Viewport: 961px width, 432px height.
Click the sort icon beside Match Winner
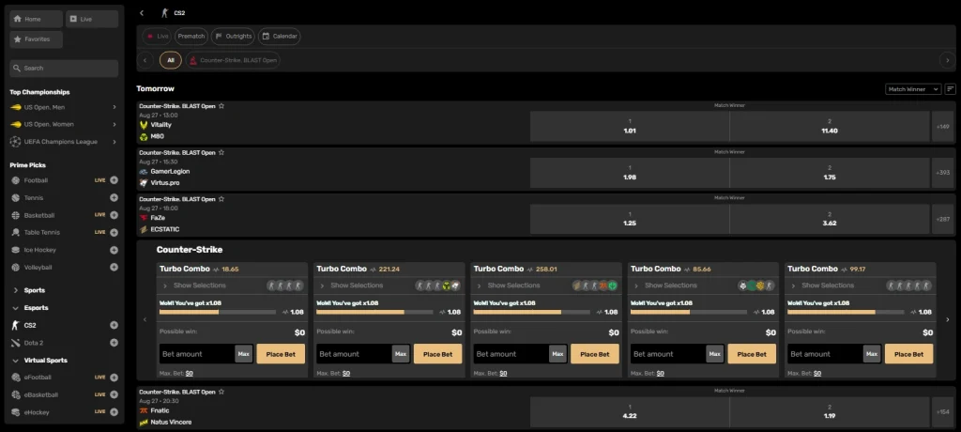(x=950, y=89)
